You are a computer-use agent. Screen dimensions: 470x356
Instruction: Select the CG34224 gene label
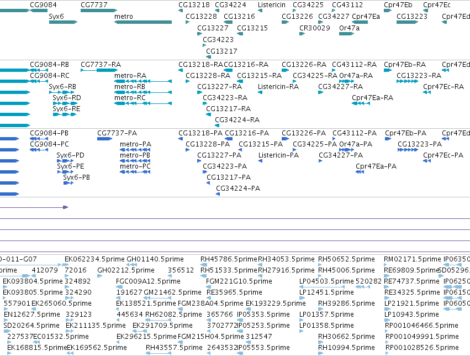[x=230, y=5]
